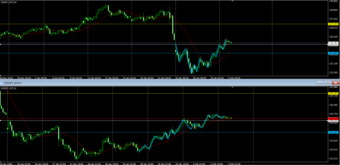The image size is (340, 165).
Task: Click the chart shift triangle on H1 chart
Action: point(232,87)
